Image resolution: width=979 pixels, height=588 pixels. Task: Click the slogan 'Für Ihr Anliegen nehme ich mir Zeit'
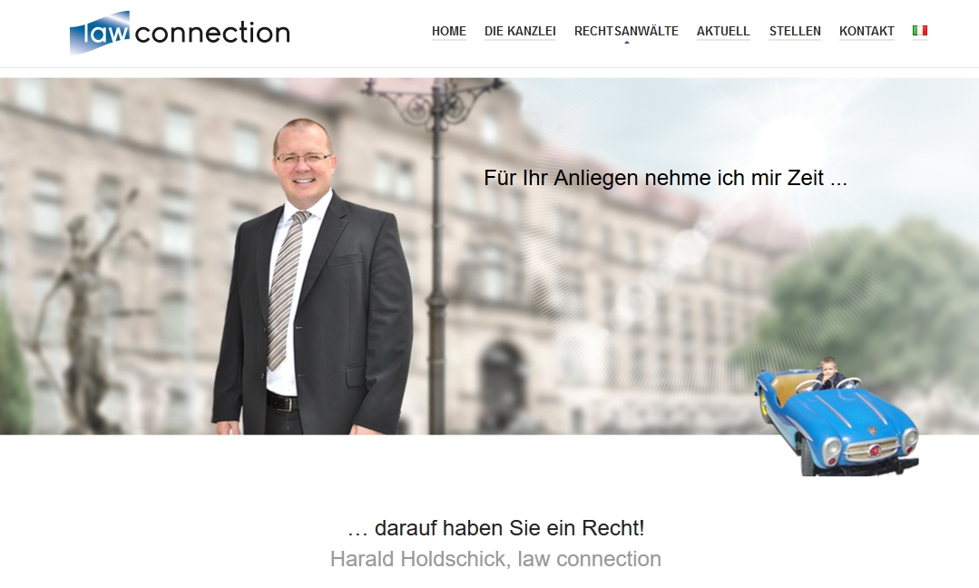[x=666, y=178]
